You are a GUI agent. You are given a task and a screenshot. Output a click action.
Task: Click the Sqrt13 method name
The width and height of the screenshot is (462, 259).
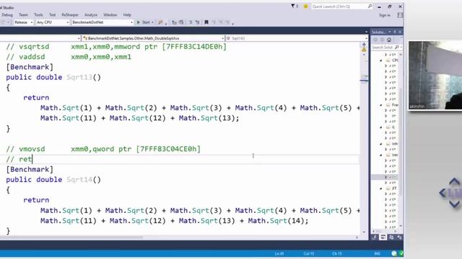pyautogui.click(x=79, y=77)
